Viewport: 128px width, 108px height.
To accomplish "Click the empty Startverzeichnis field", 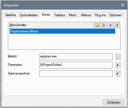I will click(x=76, y=74).
